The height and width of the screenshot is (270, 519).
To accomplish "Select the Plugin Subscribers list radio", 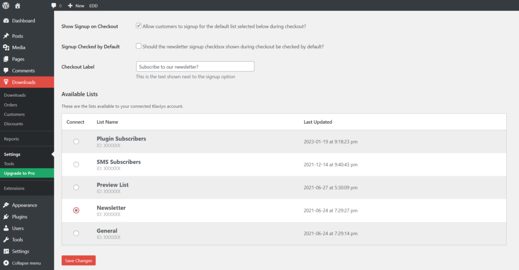I will tap(76, 142).
